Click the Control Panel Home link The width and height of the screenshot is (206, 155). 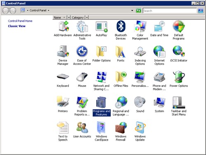(x=20, y=21)
